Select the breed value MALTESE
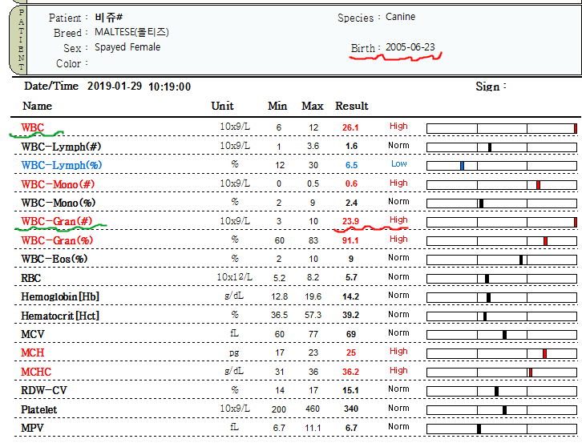The width and height of the screenshot is (582, 443). point(131,32)
